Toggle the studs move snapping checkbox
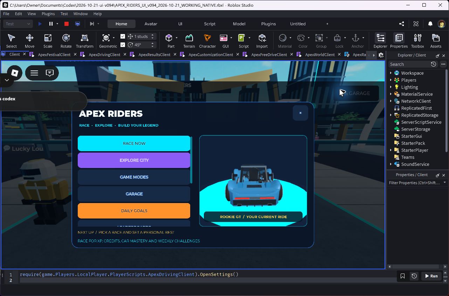 pos(123,36)
